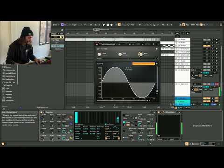Toggle the Operator device on/off switch
Image resolution: width=224 pixels, height=168 pixels.
[x=42, y=112]
